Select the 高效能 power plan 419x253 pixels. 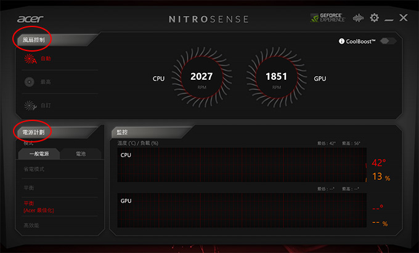31,225
